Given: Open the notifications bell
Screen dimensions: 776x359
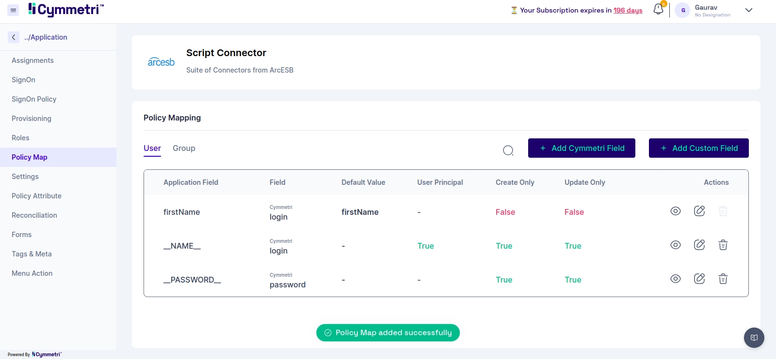Looking at the screenshot, I should click(658, 9).
